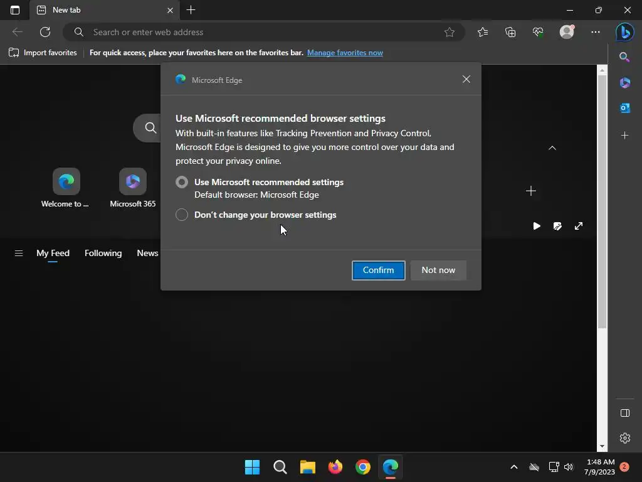Click the page vertical scrollbar thumb
This screenshot has height=482, width=642.
point(602,201)
